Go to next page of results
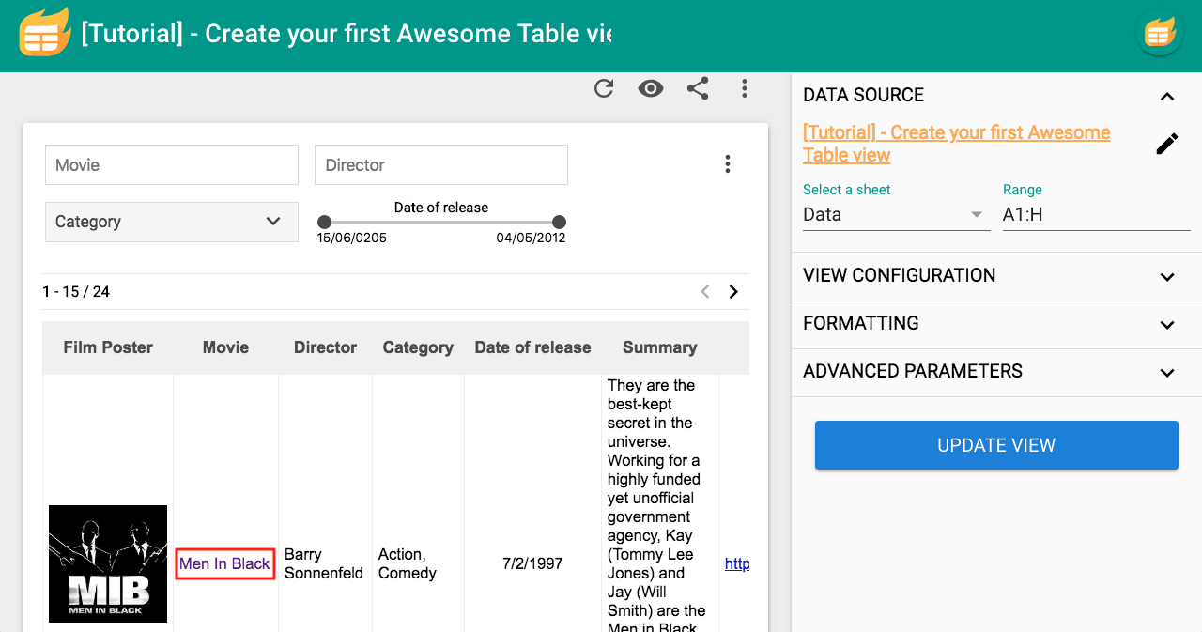This screenshot has width=1202, height=632. [x=733, y=292]
